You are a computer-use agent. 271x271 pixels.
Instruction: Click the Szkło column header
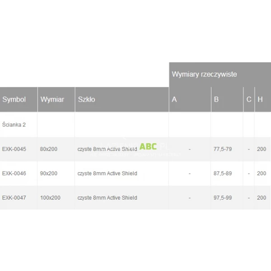[x=87, y=99]
